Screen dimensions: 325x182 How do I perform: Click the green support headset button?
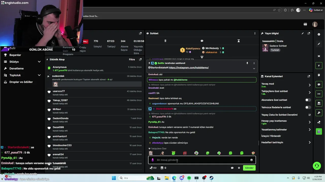click(317, 166)
